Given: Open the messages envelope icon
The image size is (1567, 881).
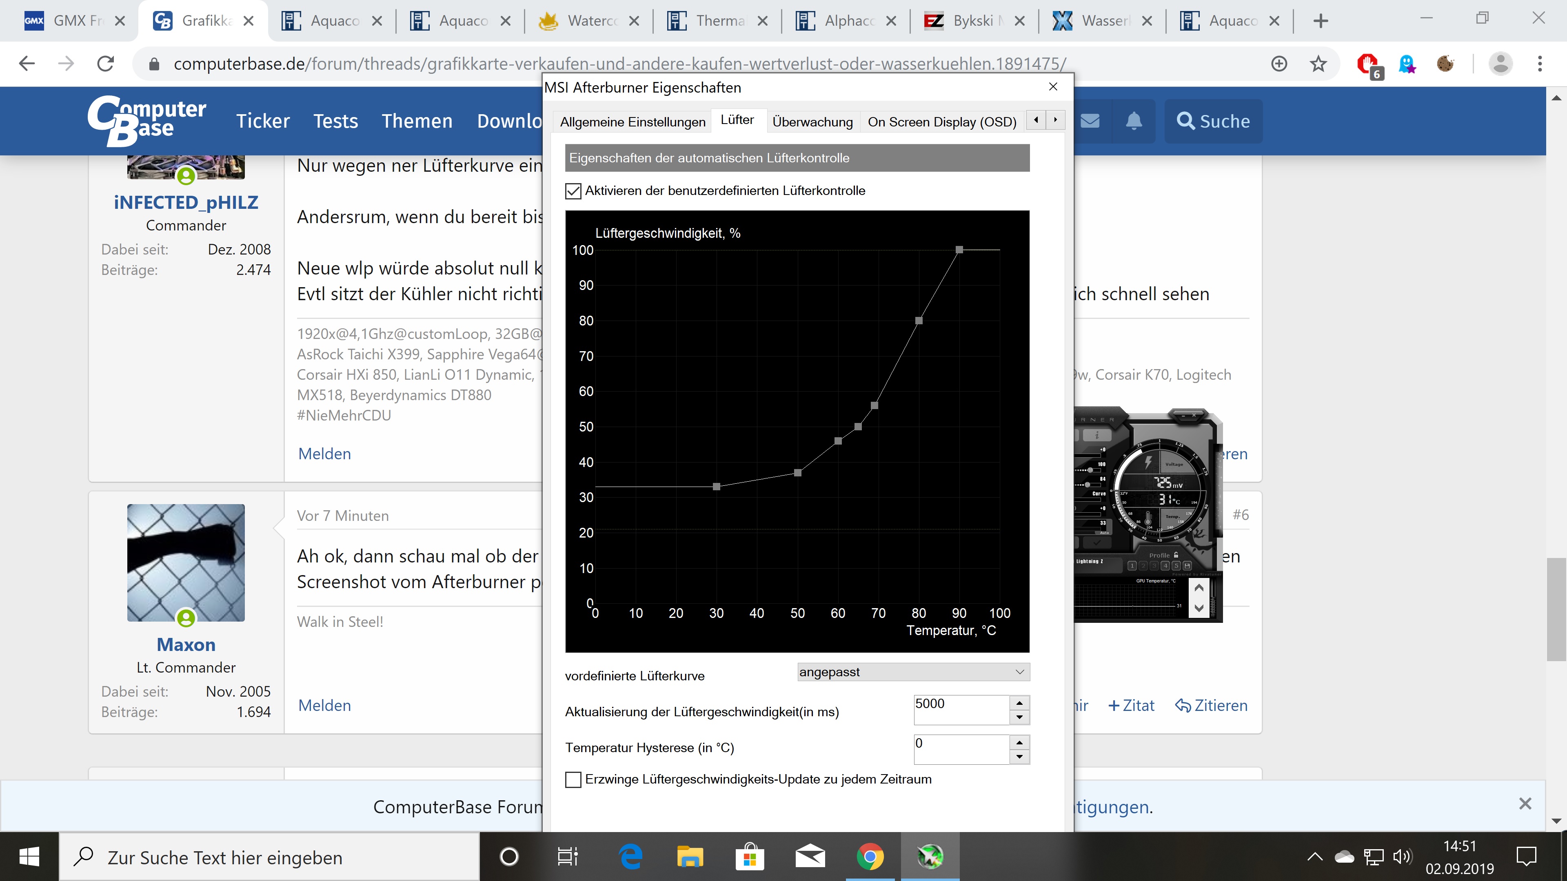Looking at the screenshot, I should tap(1090, 121).
